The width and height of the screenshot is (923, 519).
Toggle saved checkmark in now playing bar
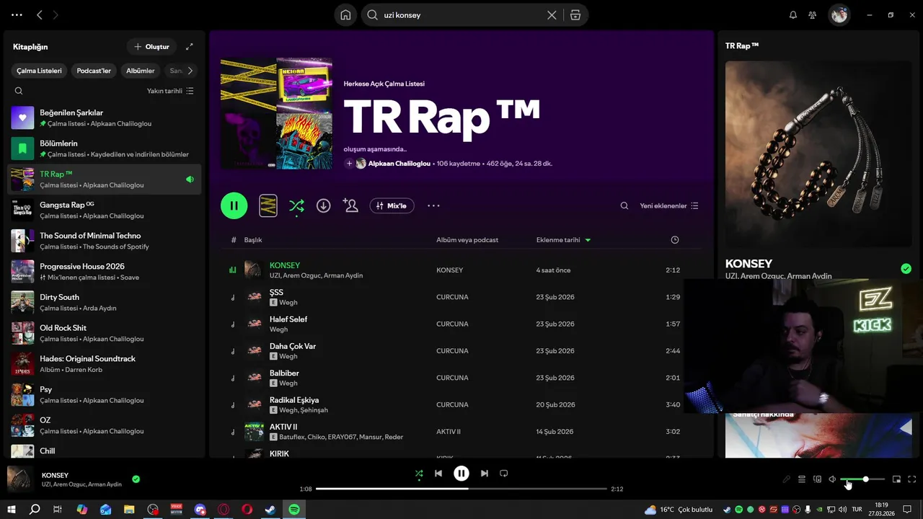136,479
